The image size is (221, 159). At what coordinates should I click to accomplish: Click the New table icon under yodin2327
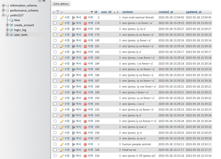pos(11,20)
